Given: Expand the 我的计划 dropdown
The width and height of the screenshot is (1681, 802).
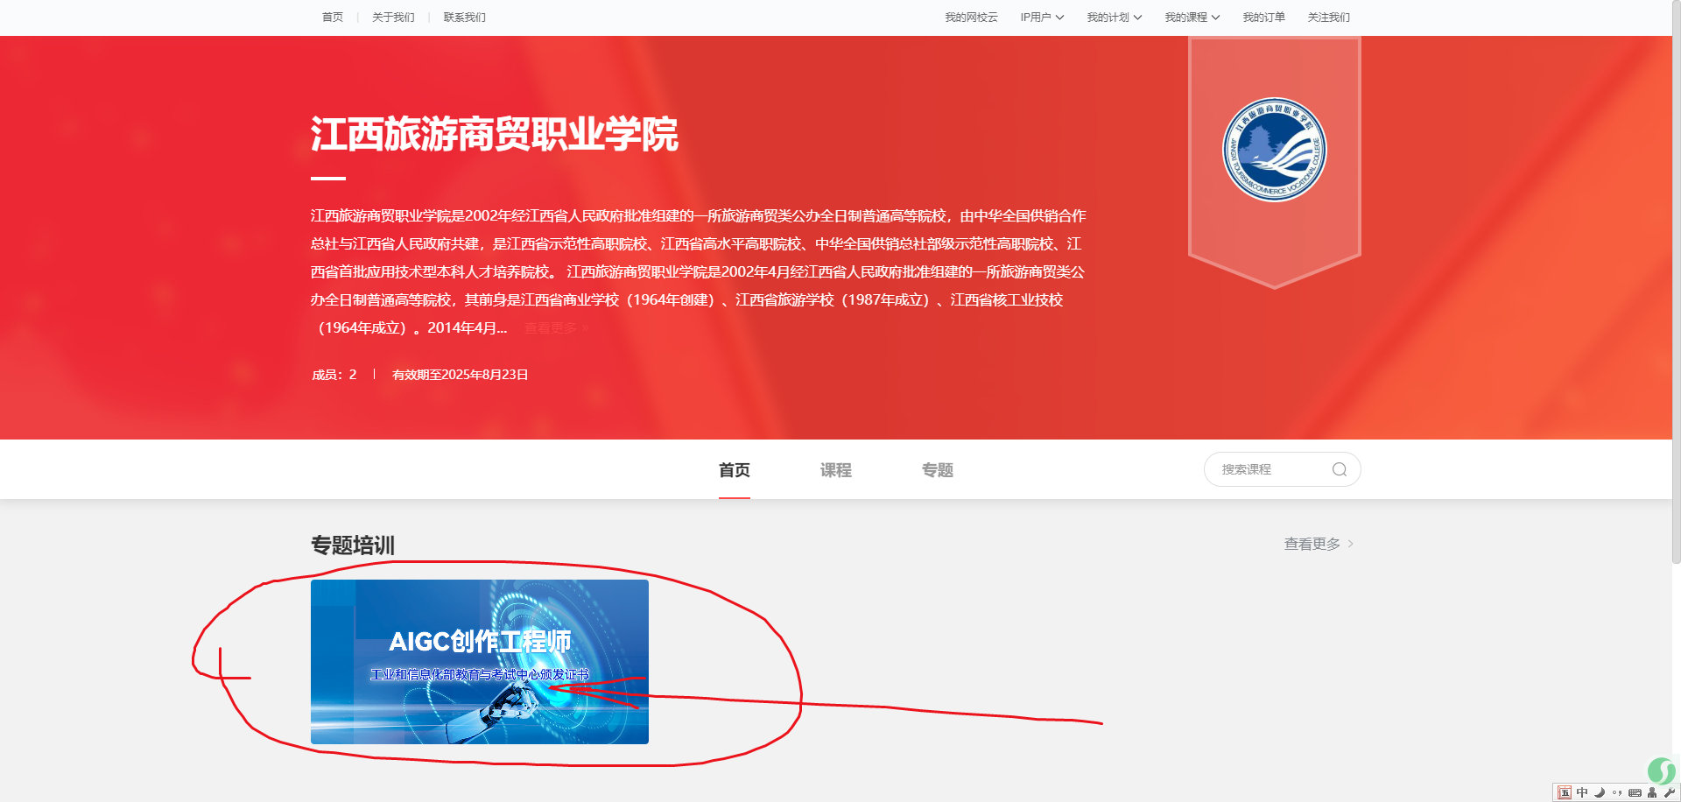Looking at the screenshot, I should pyautogui.click(x=1115, y=18).
